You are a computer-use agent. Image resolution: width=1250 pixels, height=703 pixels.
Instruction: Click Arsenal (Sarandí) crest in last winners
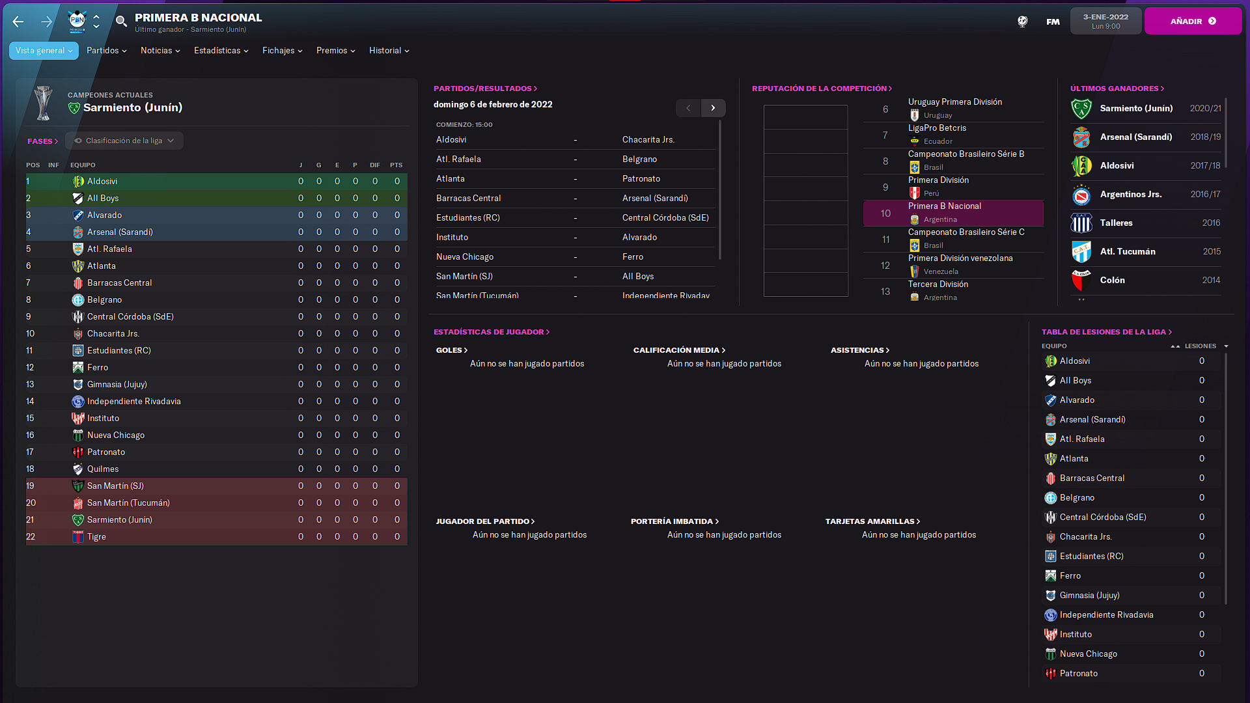pyautogui.click(x=1081, y=137)
